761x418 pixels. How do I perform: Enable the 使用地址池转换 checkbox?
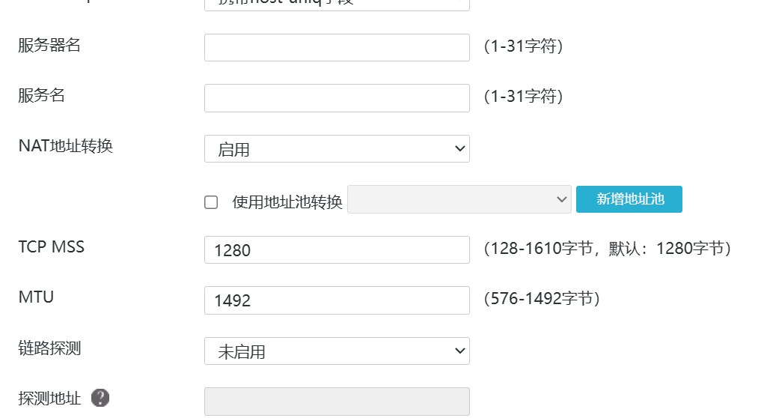(212, 202)
